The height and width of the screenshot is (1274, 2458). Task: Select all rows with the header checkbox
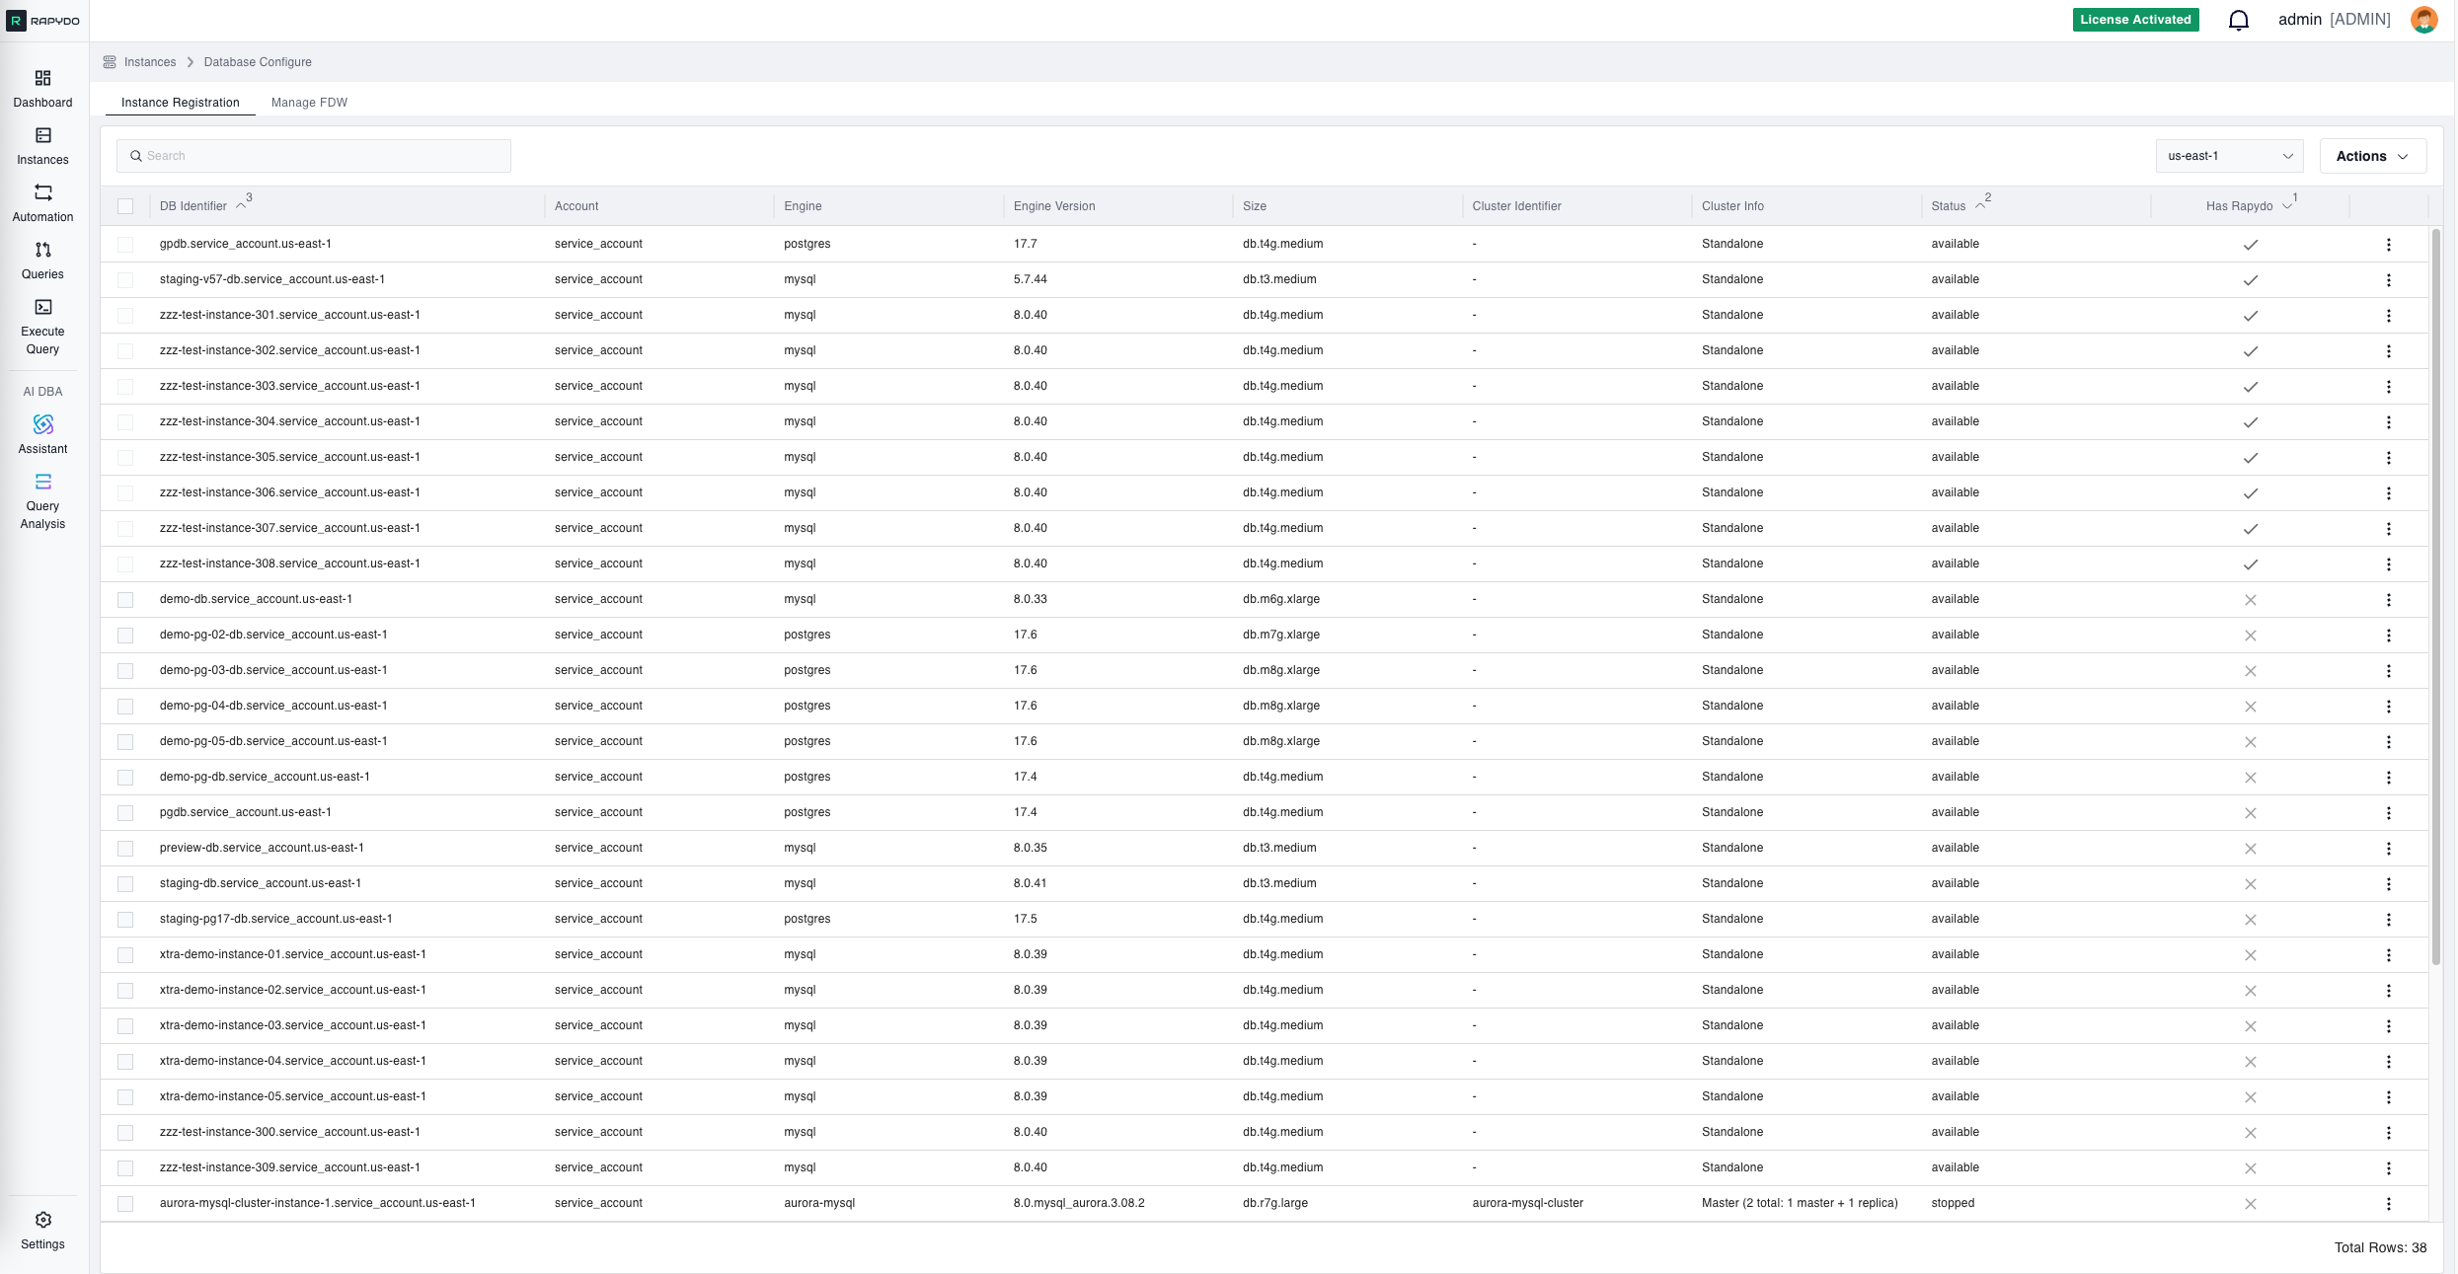(x=126, y=205)
